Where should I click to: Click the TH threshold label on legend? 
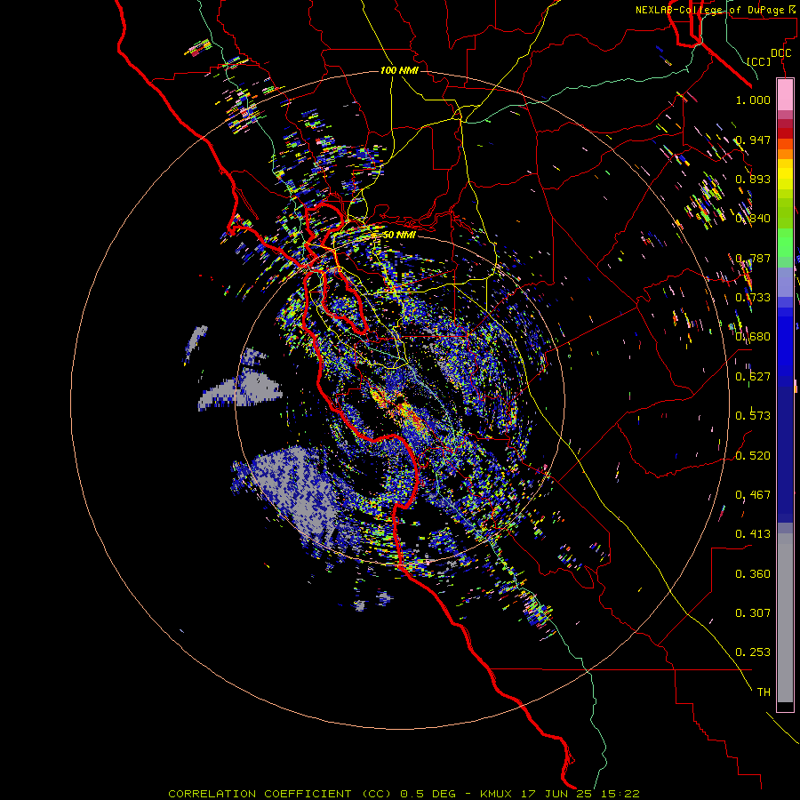pyautogui.click(x=764, y=692)
